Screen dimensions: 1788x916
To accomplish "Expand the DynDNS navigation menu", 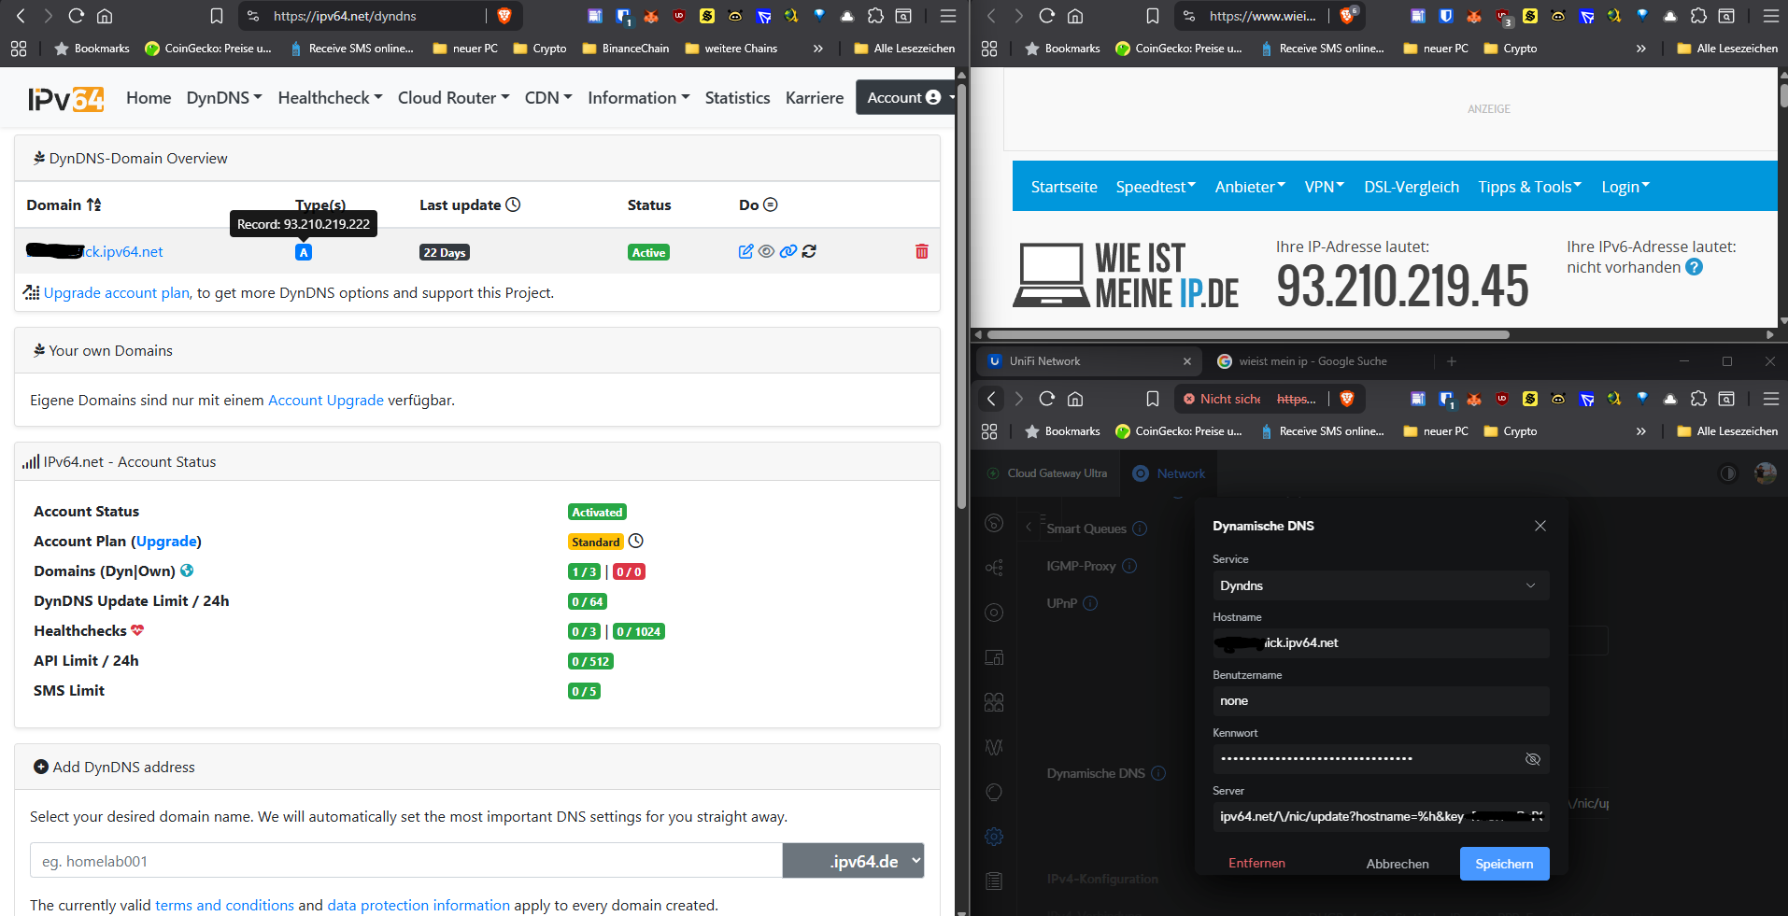I will 224,98.
